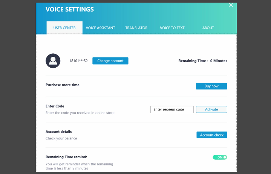Click the Voice Settings title text
The width and height of the screenshot is (271, 174).
click(70, 9)
